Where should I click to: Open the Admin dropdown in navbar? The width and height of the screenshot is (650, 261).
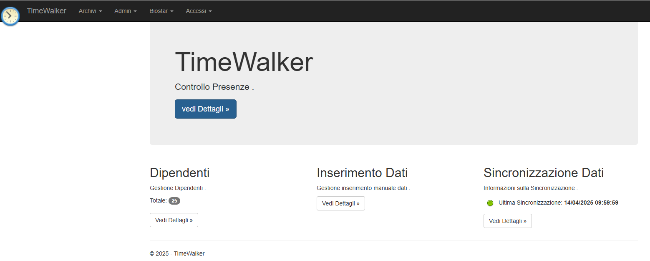click(126, 11)
